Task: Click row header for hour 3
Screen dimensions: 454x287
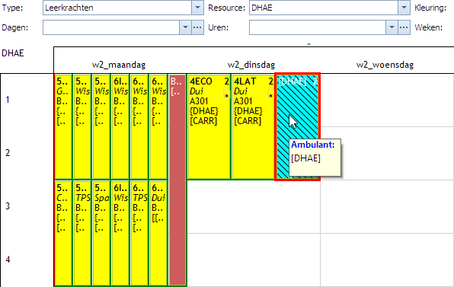Action: click(8, 206)
